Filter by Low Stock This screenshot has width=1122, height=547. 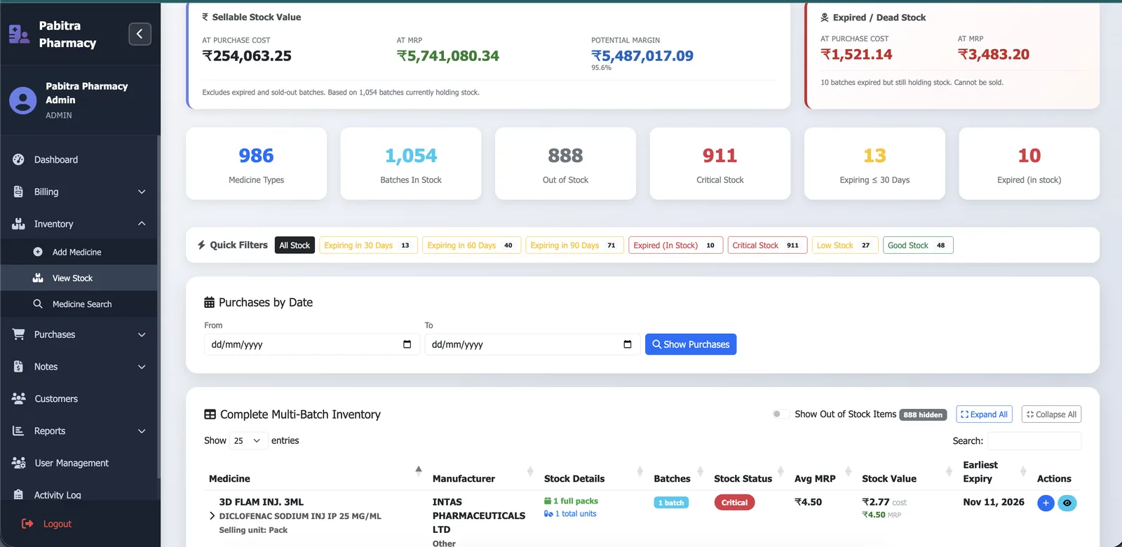845,245
